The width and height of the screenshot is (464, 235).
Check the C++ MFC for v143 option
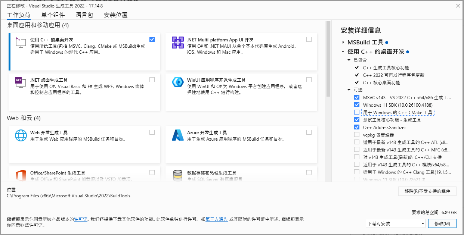357,150
